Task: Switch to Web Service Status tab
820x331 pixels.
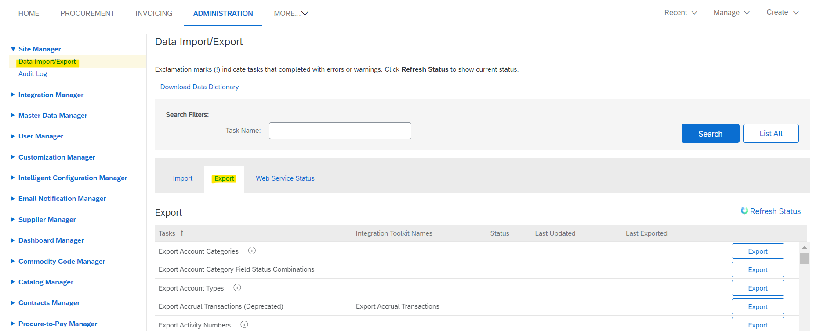Action: click(285, 178)
